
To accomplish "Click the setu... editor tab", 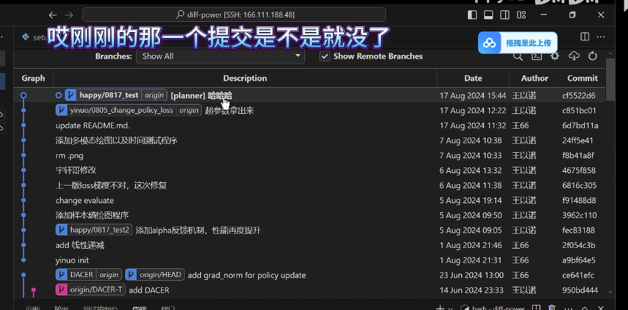I will [x=35, y=37].
